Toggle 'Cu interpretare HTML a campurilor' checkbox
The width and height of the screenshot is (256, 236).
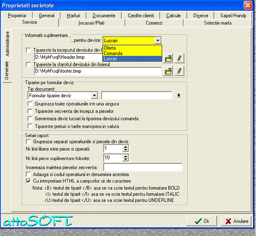(28, 181)
